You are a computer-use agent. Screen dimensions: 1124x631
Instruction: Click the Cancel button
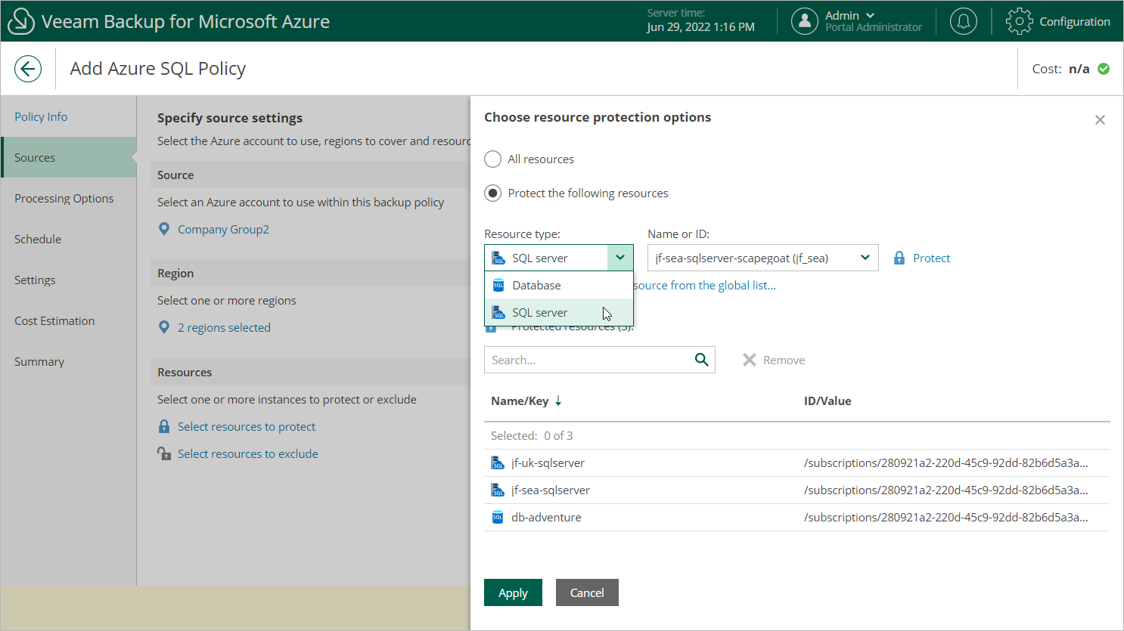click(x=587, y=593)
